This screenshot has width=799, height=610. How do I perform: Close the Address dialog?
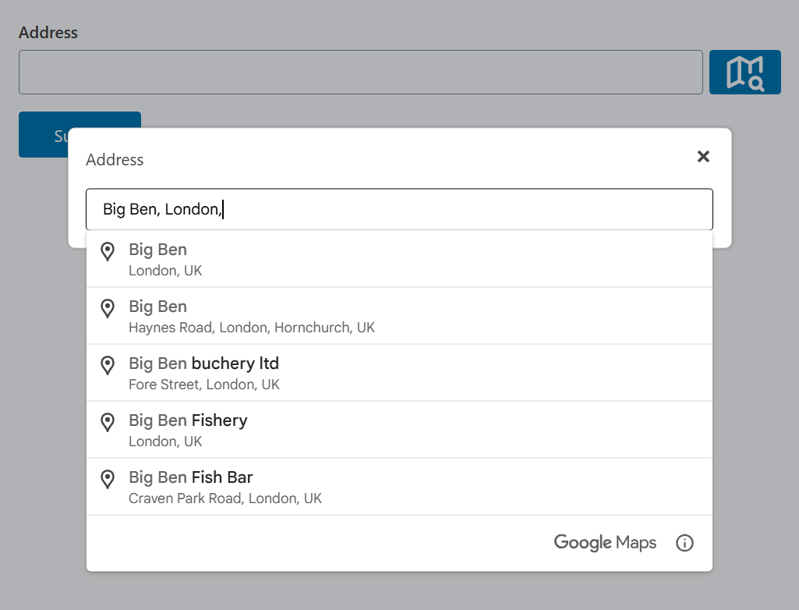(703, 156)
